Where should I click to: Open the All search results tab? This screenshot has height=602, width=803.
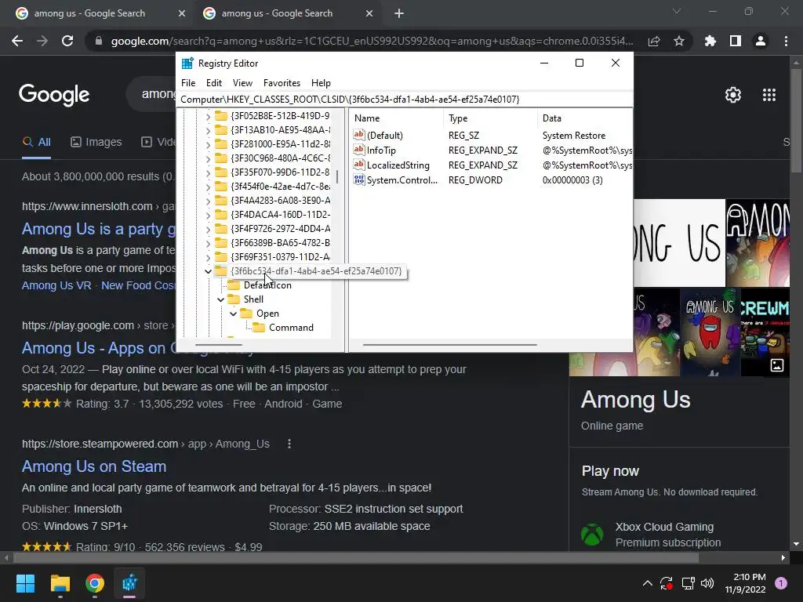[36, 143]
